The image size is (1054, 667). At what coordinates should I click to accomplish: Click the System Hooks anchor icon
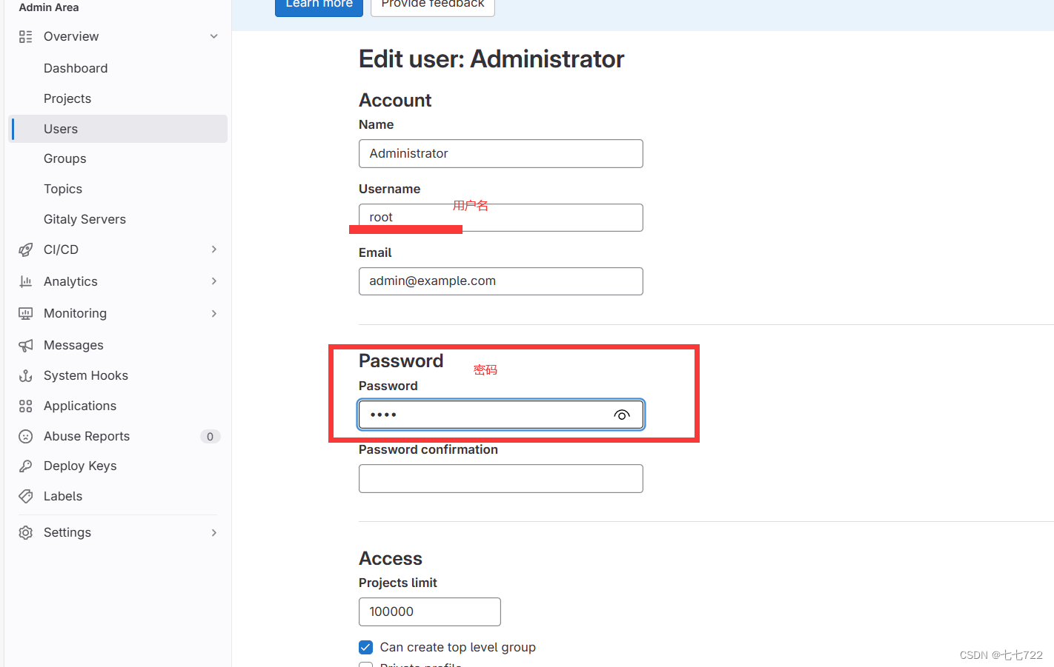[26, 375]
